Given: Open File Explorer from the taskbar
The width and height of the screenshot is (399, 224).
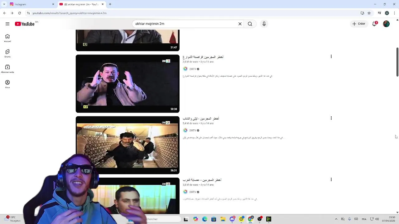Looking at the screenshot, I should coord(223,219).
